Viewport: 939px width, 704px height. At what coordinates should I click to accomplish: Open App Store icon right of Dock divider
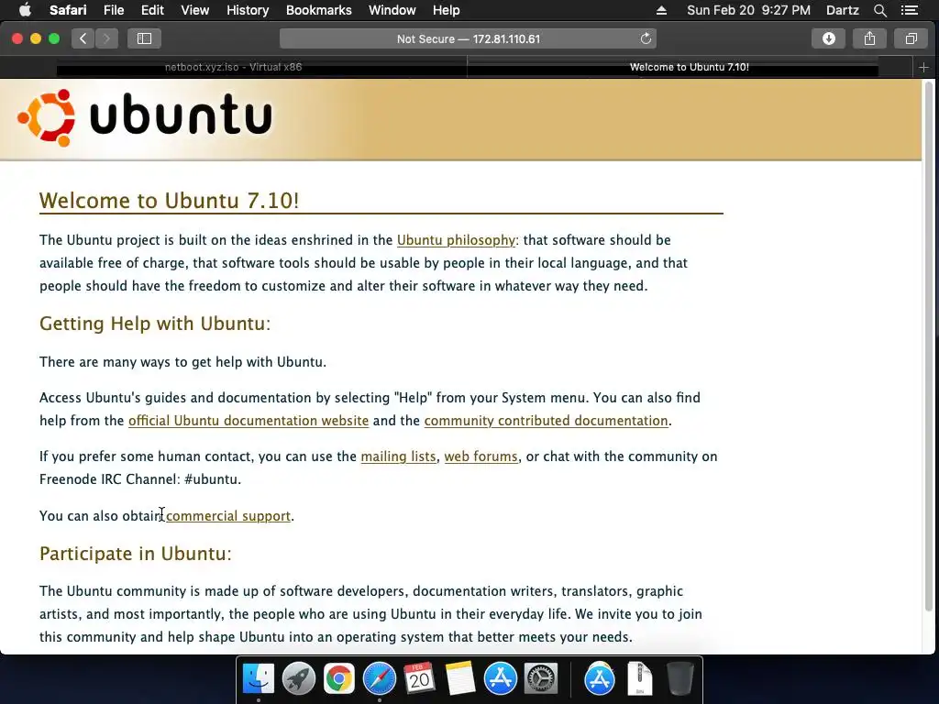[600, 679]
